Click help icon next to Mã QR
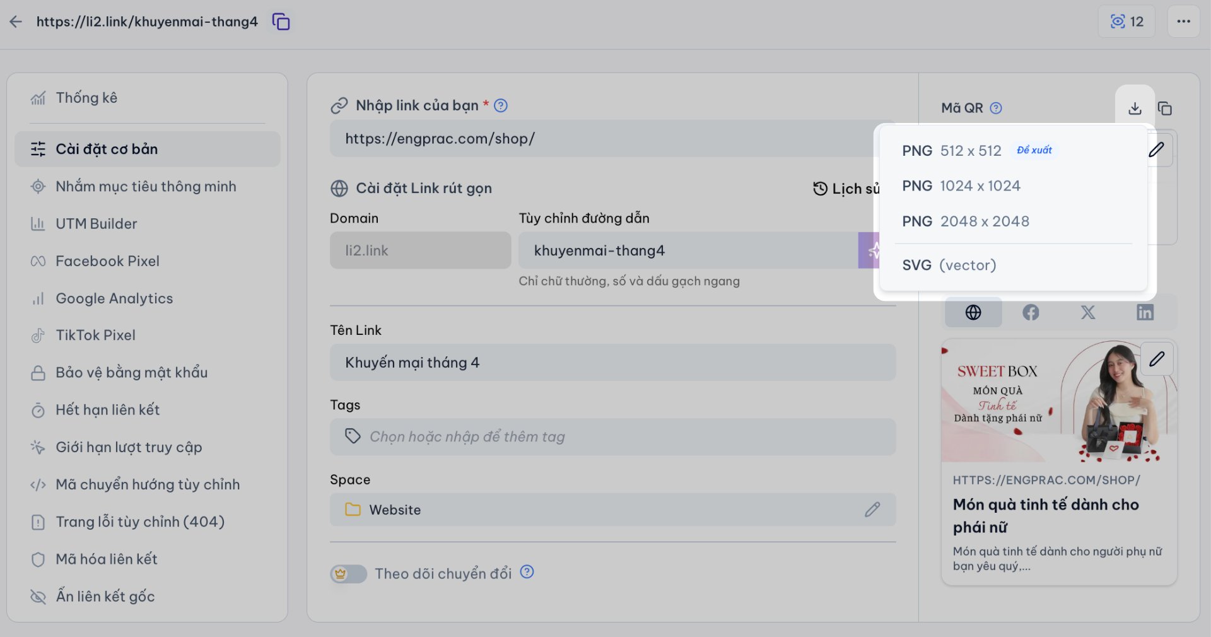Image resolution: width=1211 pixels, height=637 pixels. click(x=996, y=108)
